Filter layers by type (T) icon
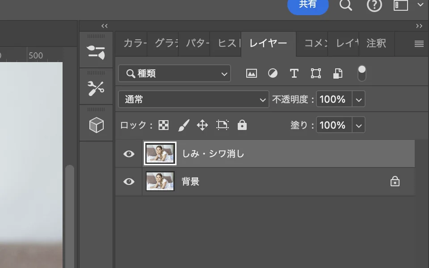This screenshot has width=429, height=268. click(x=294, y=74)
